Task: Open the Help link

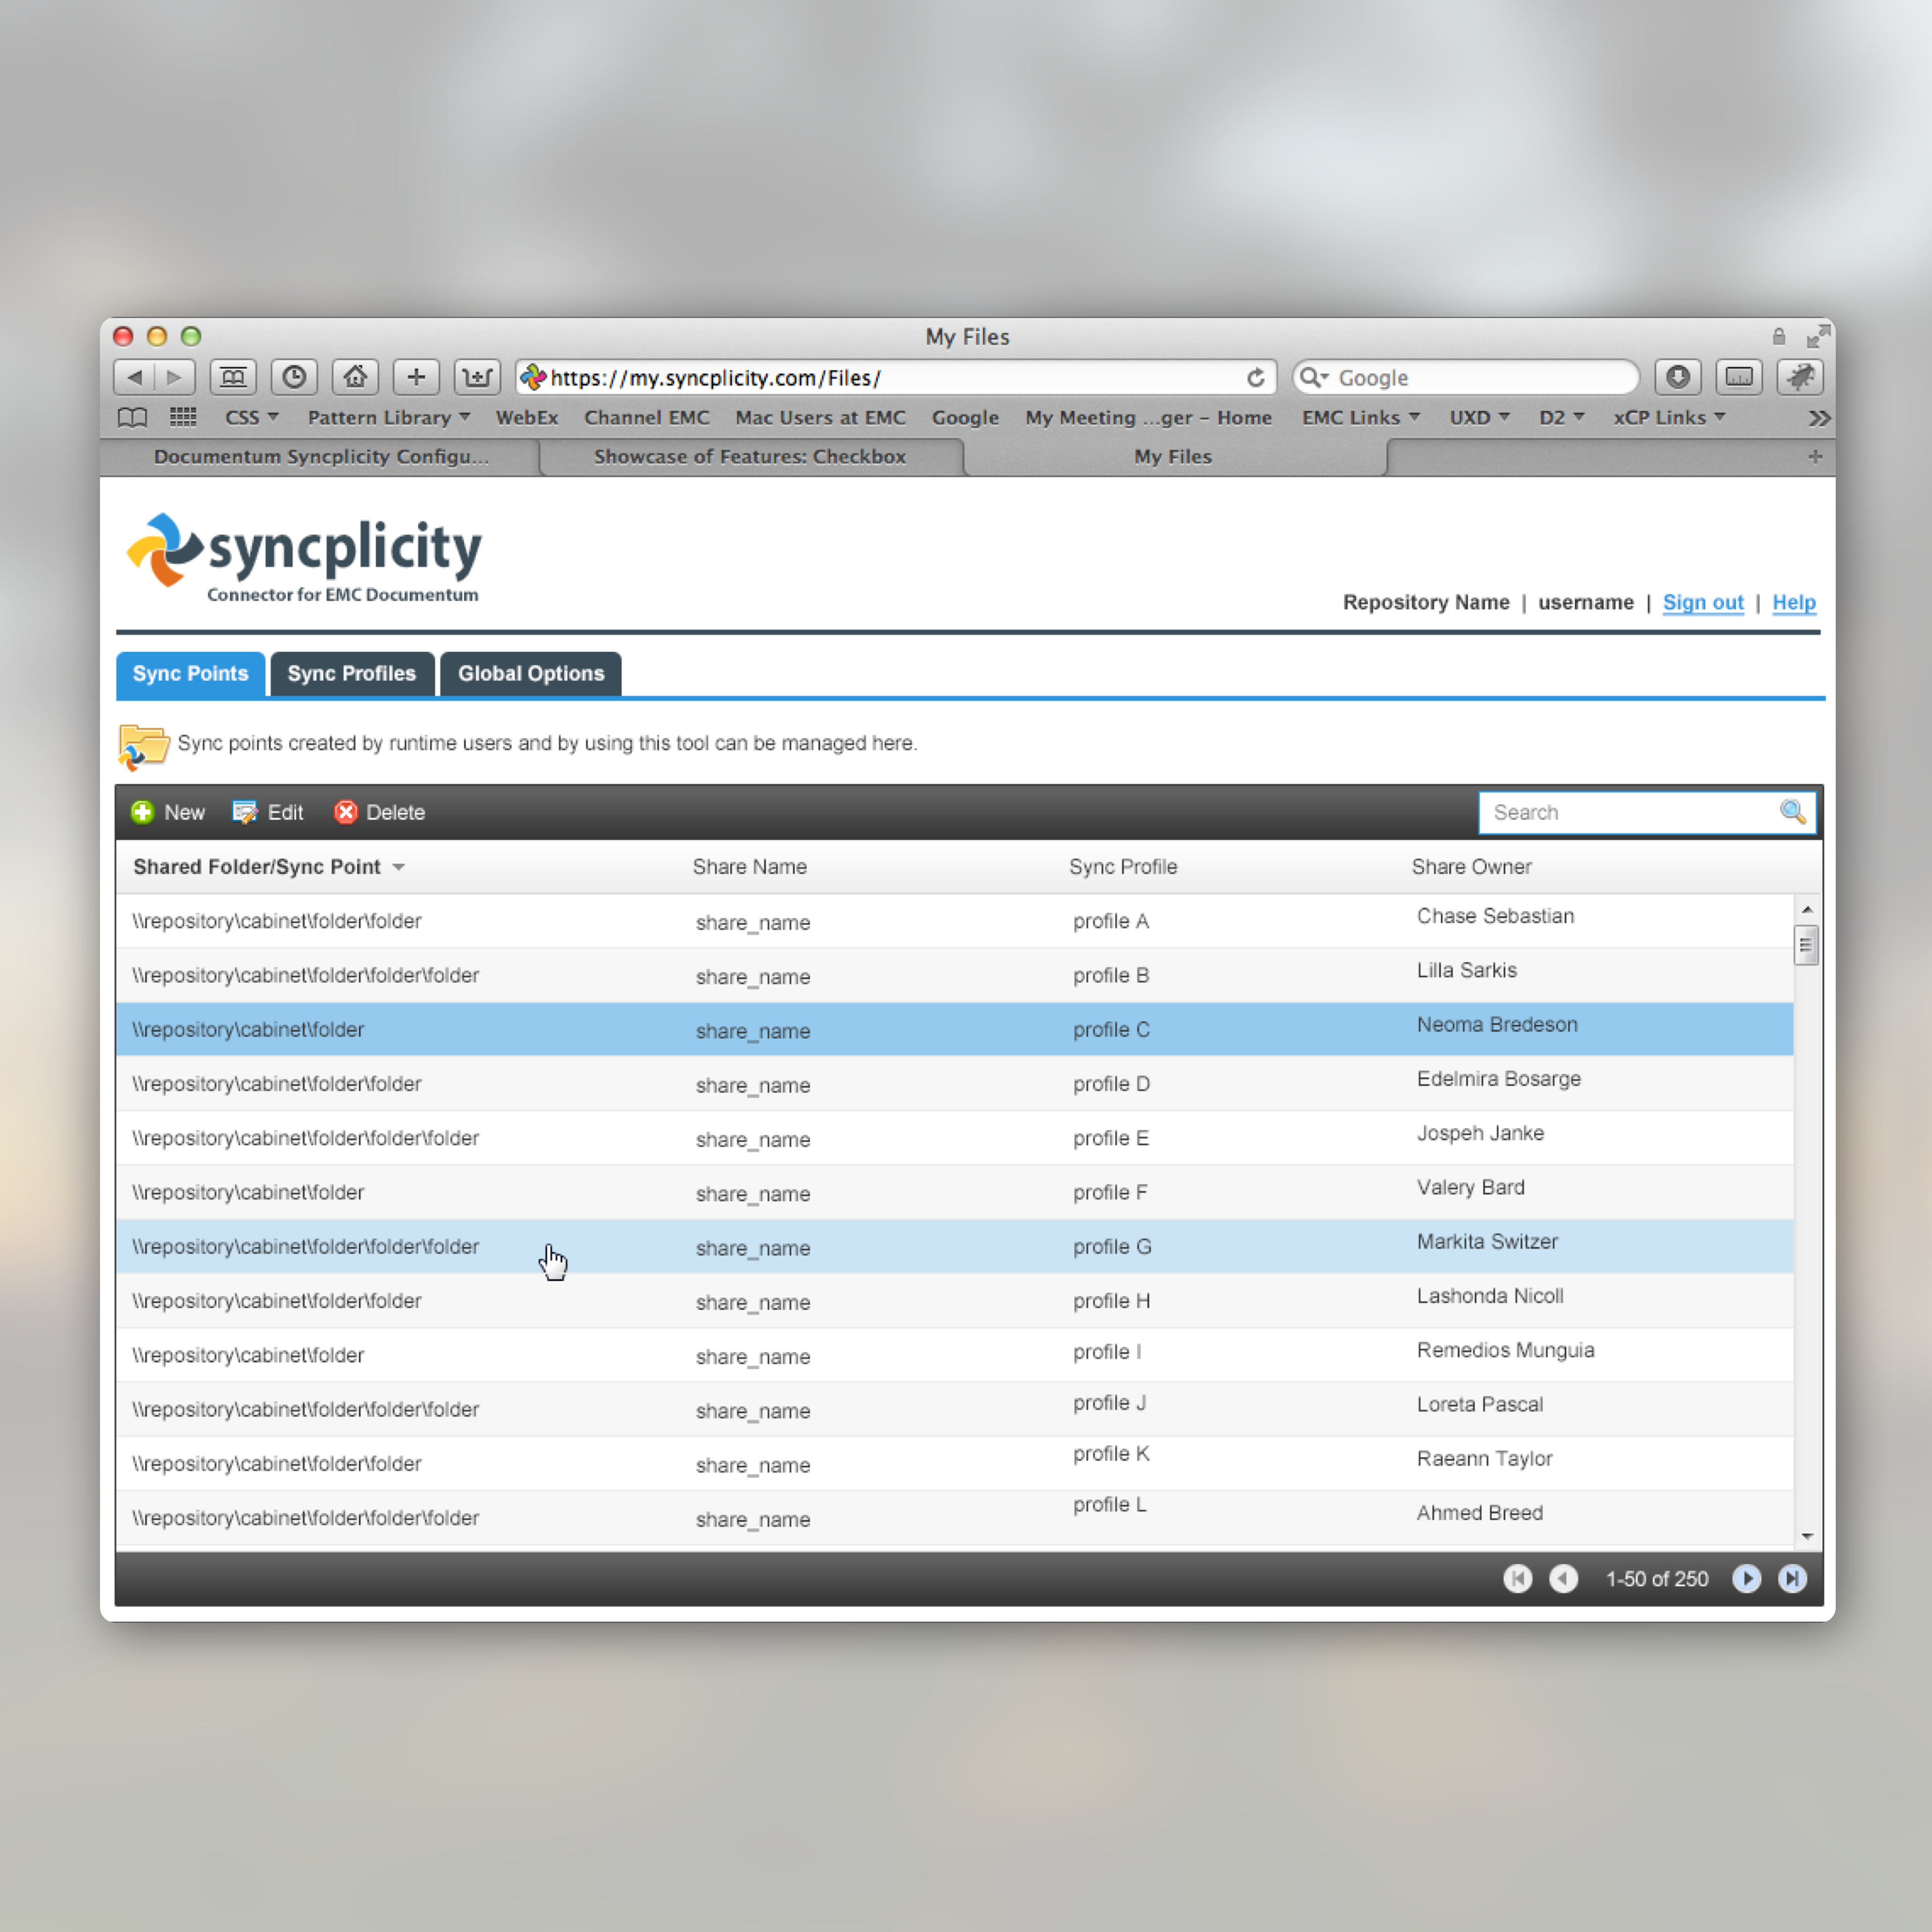Action: [1793, 602]
